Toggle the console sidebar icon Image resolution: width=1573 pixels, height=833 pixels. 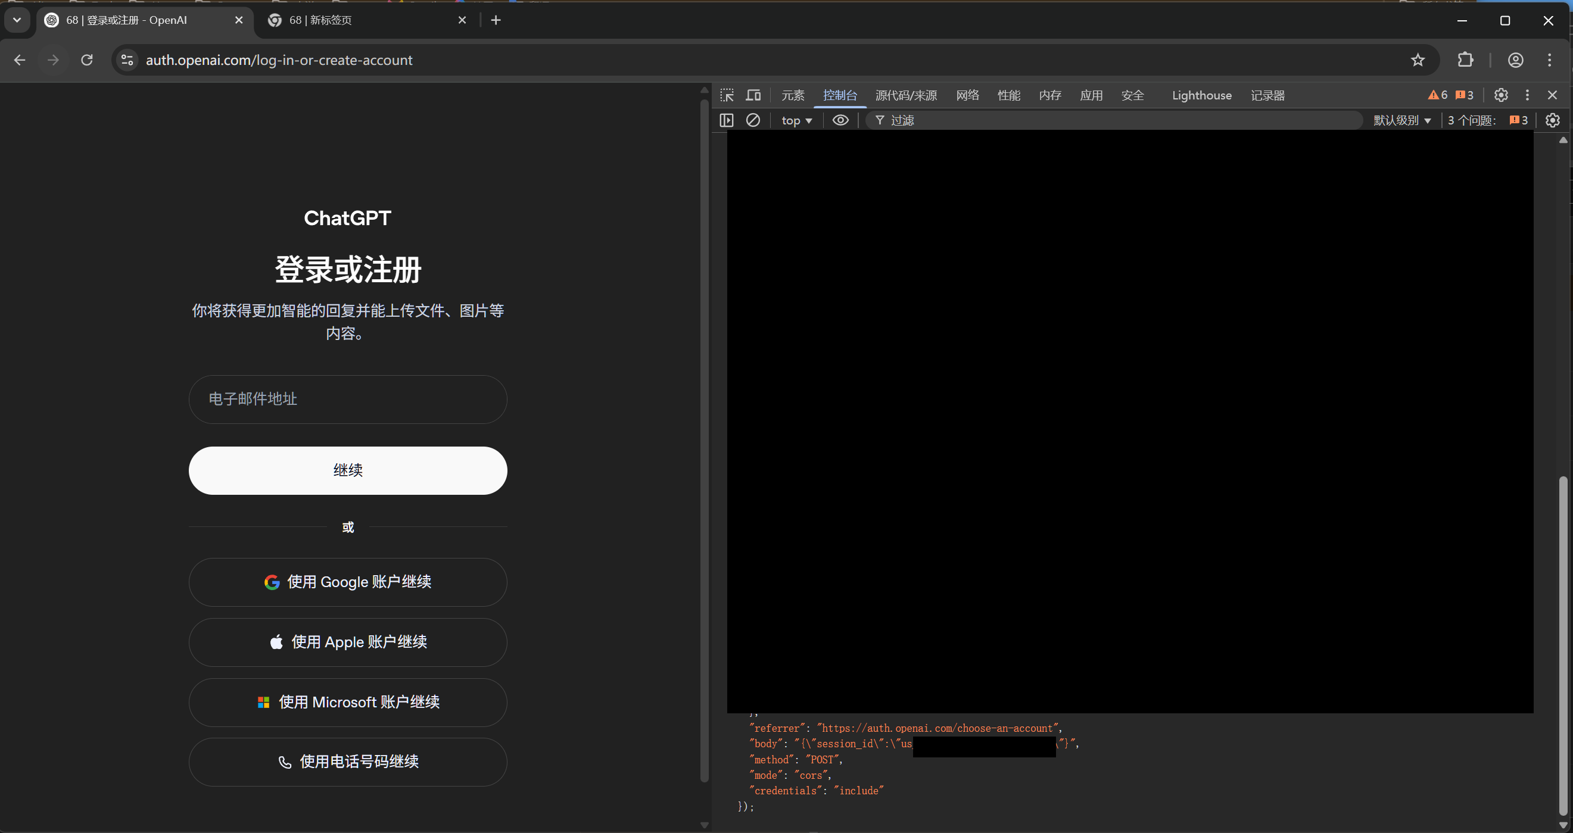(726, 120)
